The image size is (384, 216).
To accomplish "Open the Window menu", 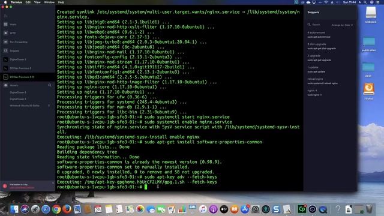I will (49, 2).
